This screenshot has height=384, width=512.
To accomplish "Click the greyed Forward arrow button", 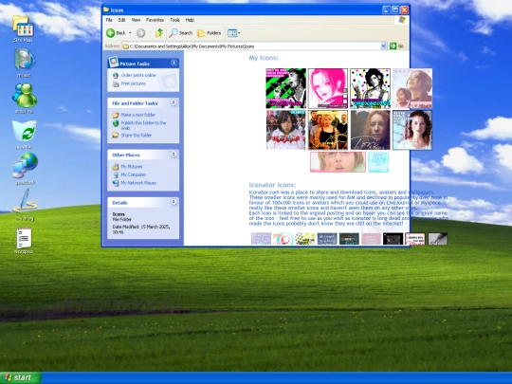I will (140, 33).
